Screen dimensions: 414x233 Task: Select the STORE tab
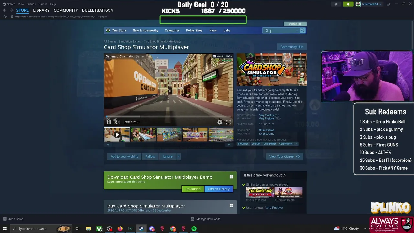[x=23, y=10]
